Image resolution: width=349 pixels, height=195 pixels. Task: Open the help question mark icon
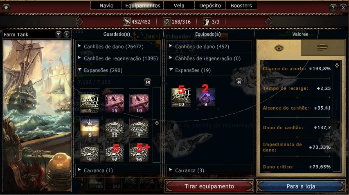333,8
